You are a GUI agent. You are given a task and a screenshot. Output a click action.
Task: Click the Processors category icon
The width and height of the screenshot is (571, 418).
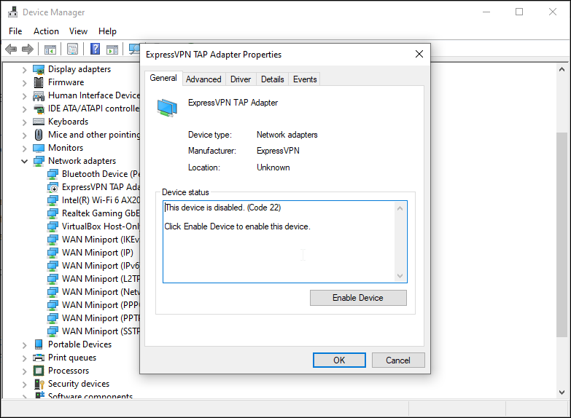coord(39,371)
